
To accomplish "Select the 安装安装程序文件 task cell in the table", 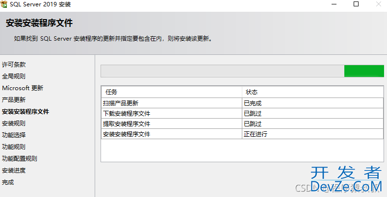I will [172, 134].
